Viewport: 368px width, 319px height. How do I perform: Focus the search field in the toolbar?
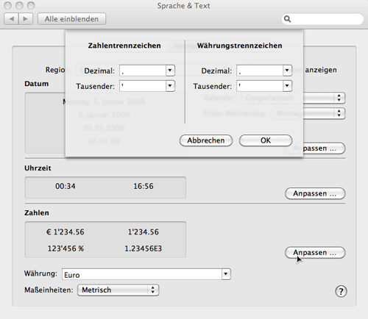point(322,19)
